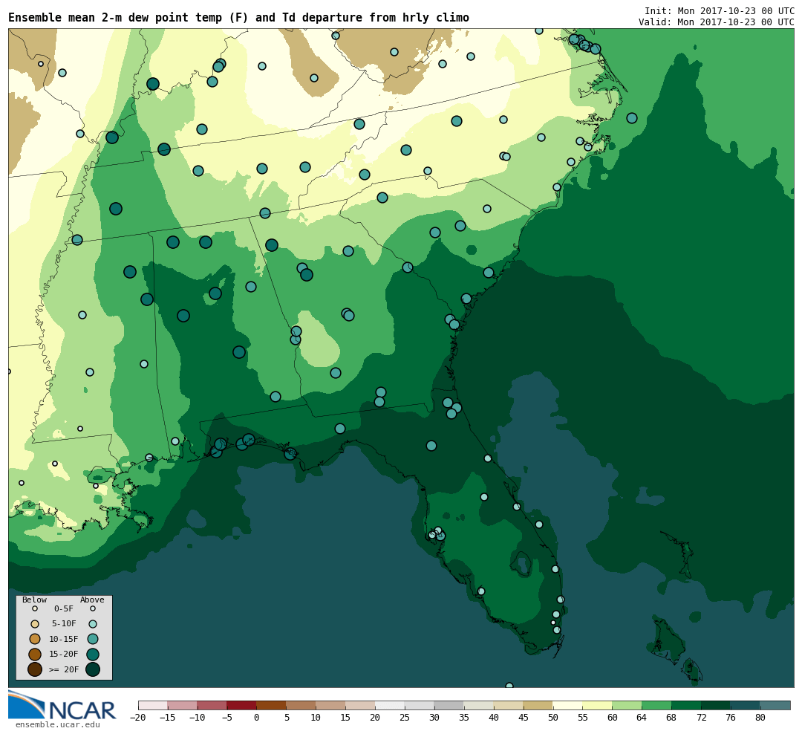The width and height of the screenshot is (802, 734).
Task: Click the '0-5F' legend label
Action: pos(64,609)
